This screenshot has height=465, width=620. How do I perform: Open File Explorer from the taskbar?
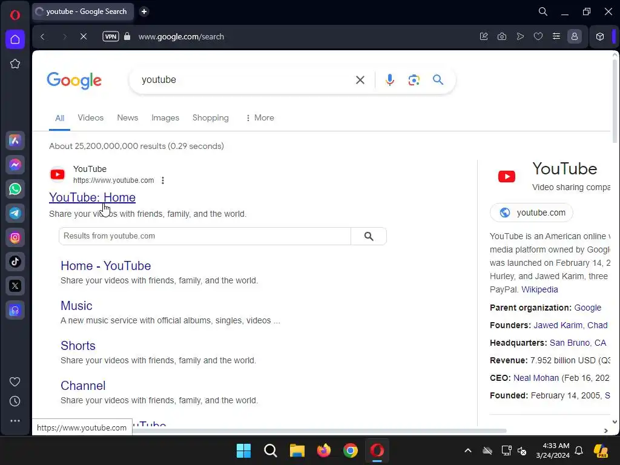click(297, 450)
